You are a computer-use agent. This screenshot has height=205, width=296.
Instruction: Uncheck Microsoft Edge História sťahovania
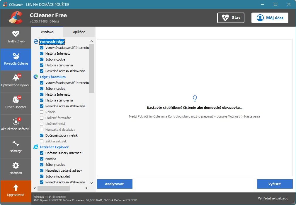(42, 65)
